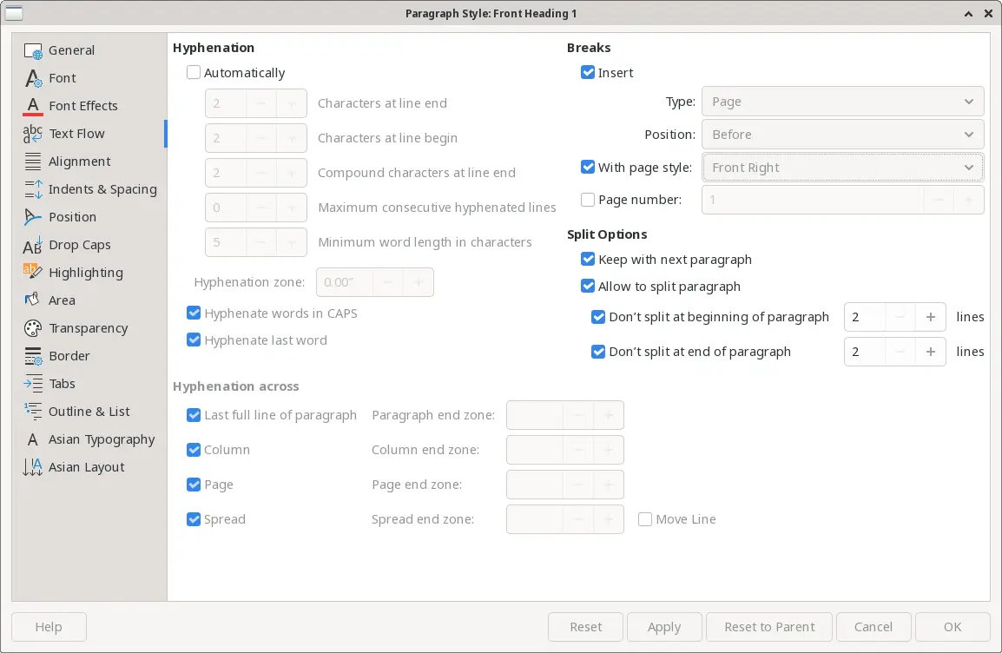Click the beginning of paragraph lines value field
This screenshot has width=1002, height=653.
pos(865,317)
